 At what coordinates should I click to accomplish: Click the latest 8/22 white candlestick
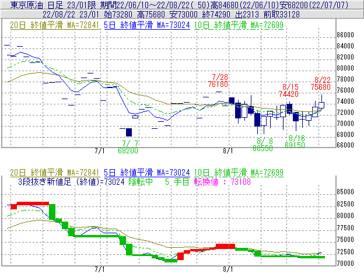point(321,105)
